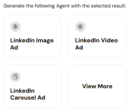129x110 pixels.
Task: Expand the agent list with View More
Action: pyautogui.click(x=97, y=86)
